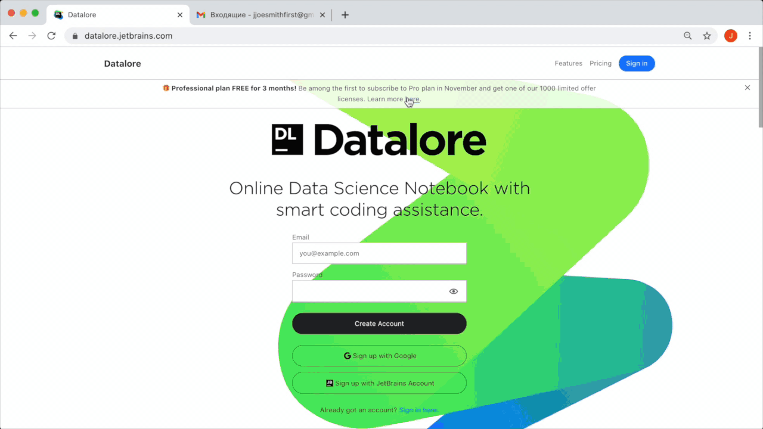
Task: Click the macOS green fullscreen window button
Action: pos(35,13)
